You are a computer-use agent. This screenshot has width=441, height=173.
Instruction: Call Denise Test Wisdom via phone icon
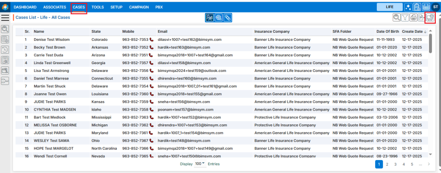151,40
